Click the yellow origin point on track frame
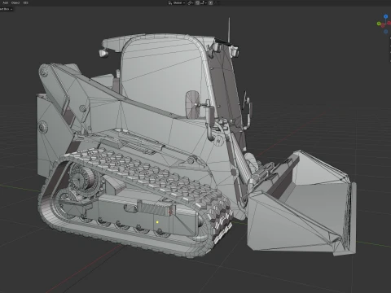Viewport: 391px width, 293px height. (157, 222)
